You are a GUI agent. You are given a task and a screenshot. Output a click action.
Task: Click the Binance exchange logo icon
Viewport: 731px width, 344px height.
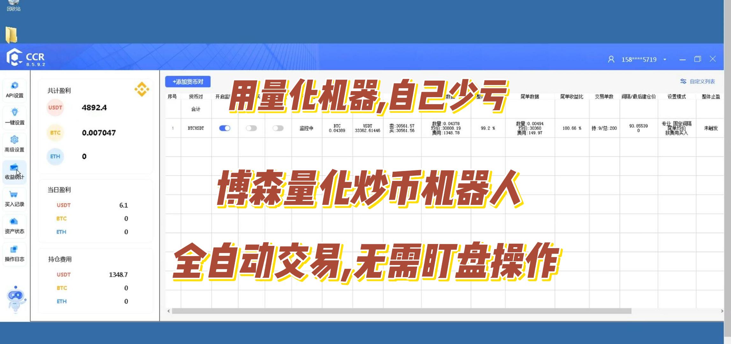[x=142, y=89]
